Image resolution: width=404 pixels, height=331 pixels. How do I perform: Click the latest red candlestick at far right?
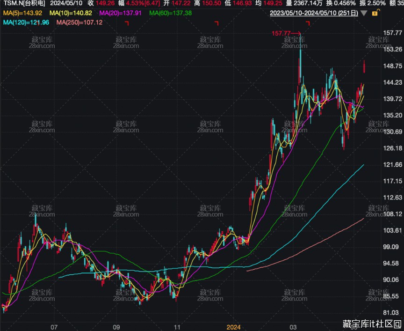(x=364, y=66)
